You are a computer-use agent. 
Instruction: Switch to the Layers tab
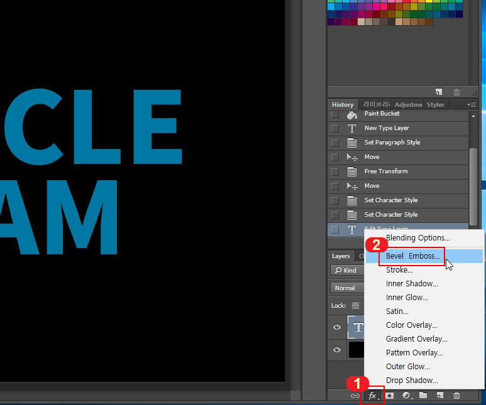(341, 256)
